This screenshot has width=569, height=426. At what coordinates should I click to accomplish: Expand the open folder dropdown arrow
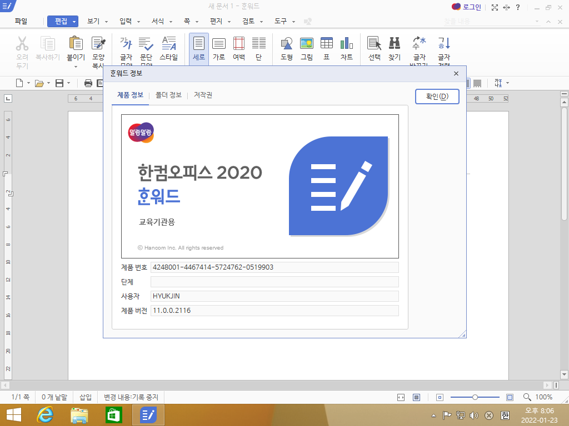click(49, 83)
